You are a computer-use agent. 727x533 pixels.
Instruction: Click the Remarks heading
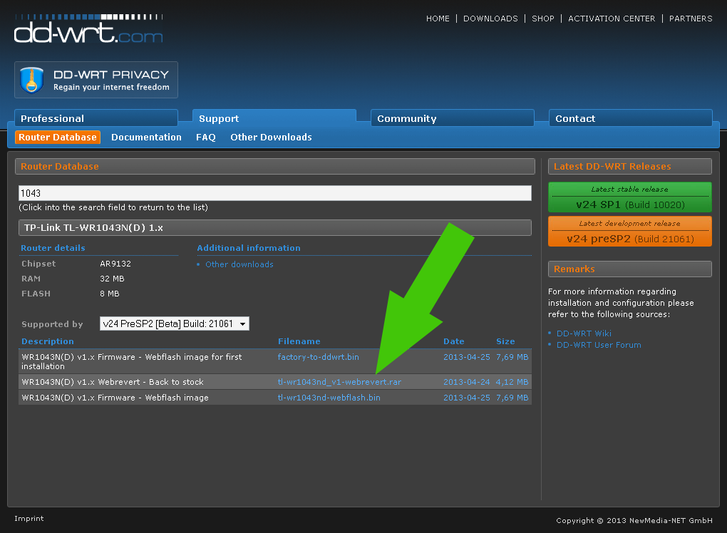(x=629, y=269)
